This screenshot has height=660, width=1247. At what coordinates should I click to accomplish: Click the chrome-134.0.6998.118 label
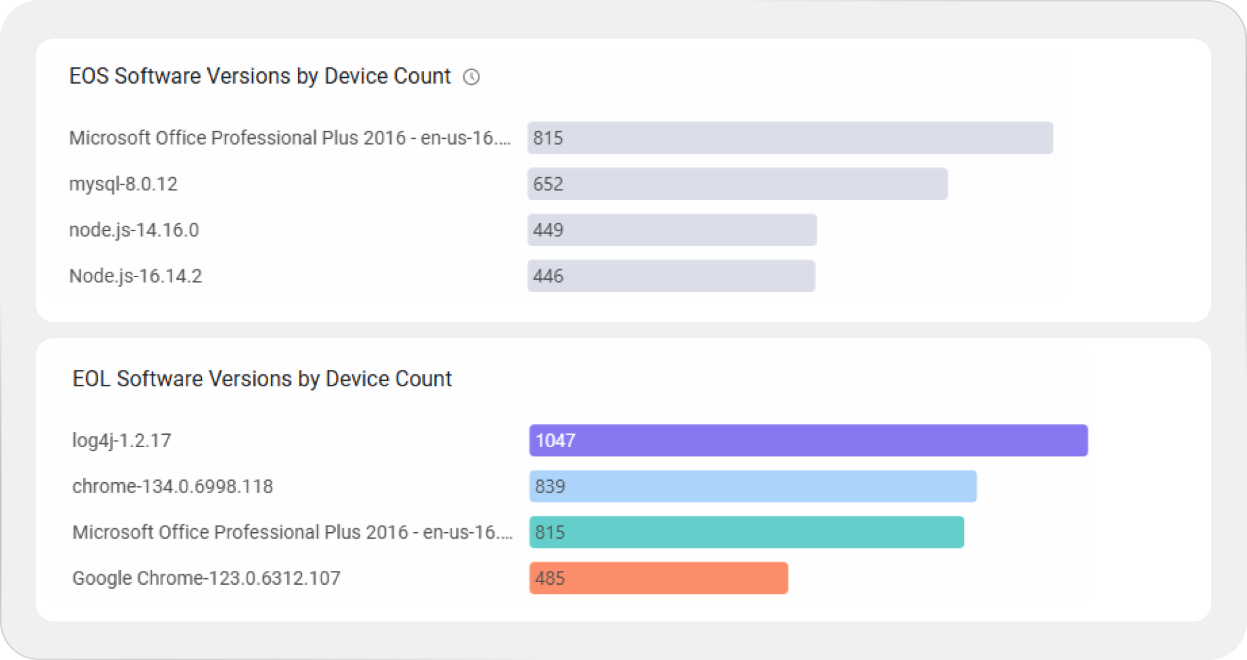coord(173,487)
